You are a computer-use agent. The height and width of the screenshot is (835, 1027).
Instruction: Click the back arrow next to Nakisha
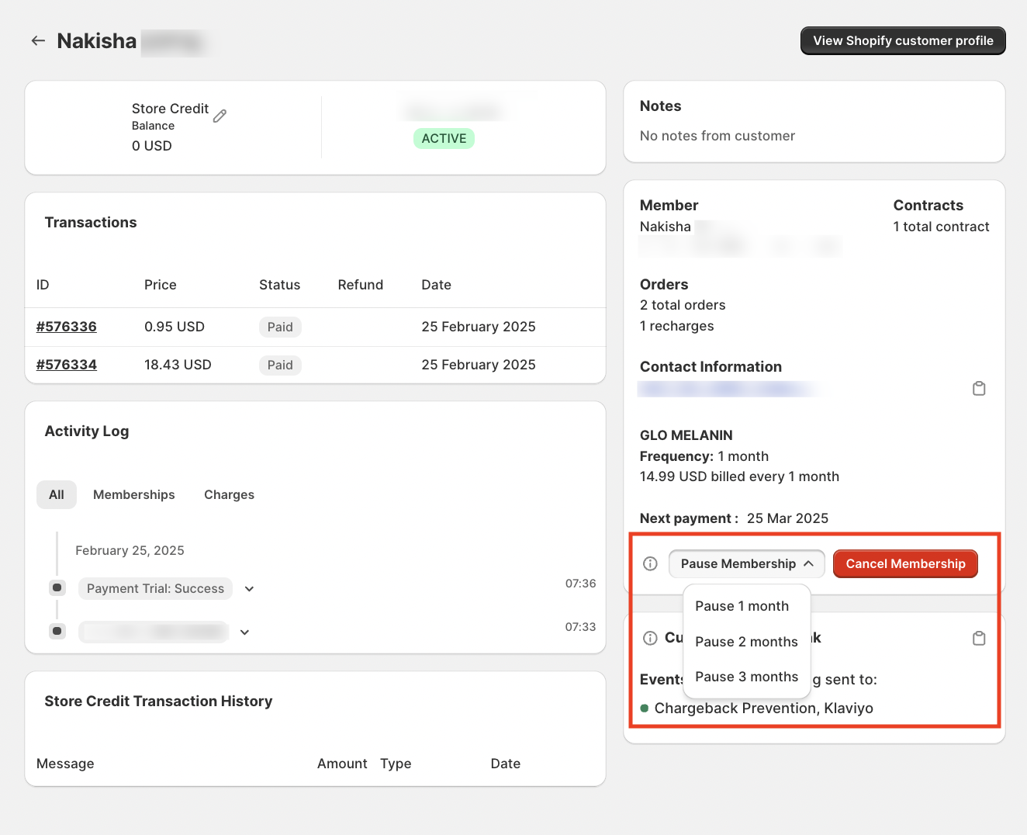38,41
